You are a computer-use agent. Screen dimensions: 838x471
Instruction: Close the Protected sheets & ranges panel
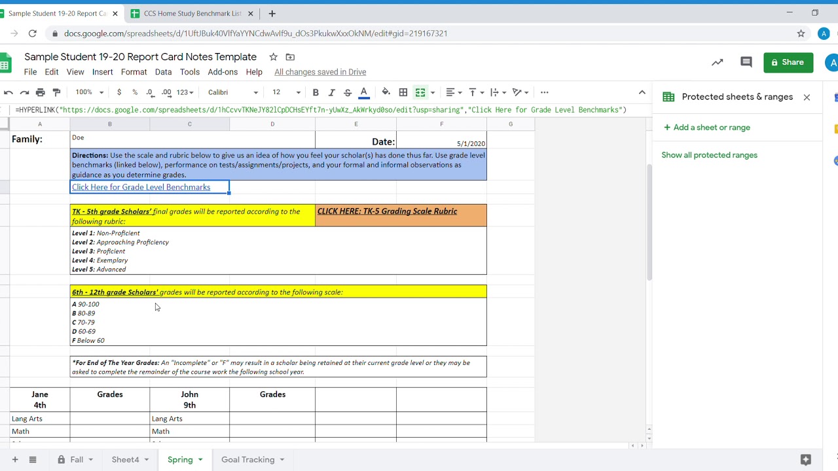[807, 97]
